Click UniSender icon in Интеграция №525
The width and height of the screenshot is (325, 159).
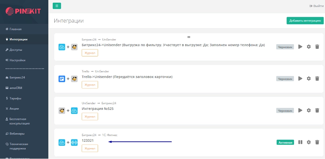62,111
